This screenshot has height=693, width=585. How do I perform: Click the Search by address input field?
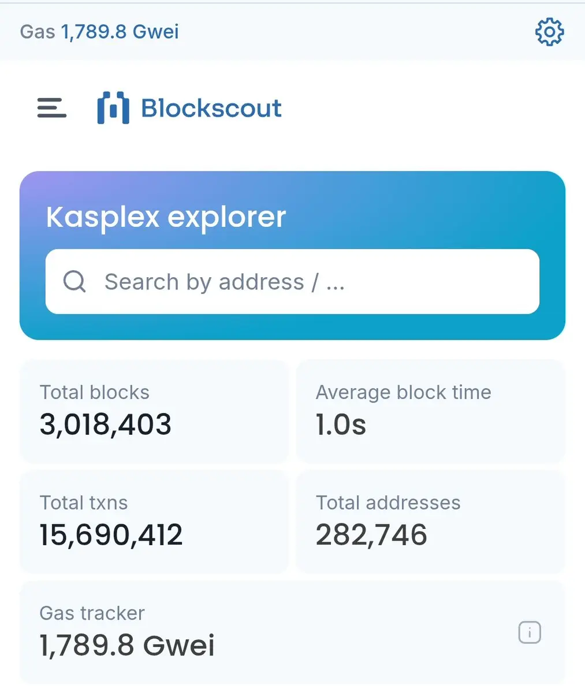292,282
